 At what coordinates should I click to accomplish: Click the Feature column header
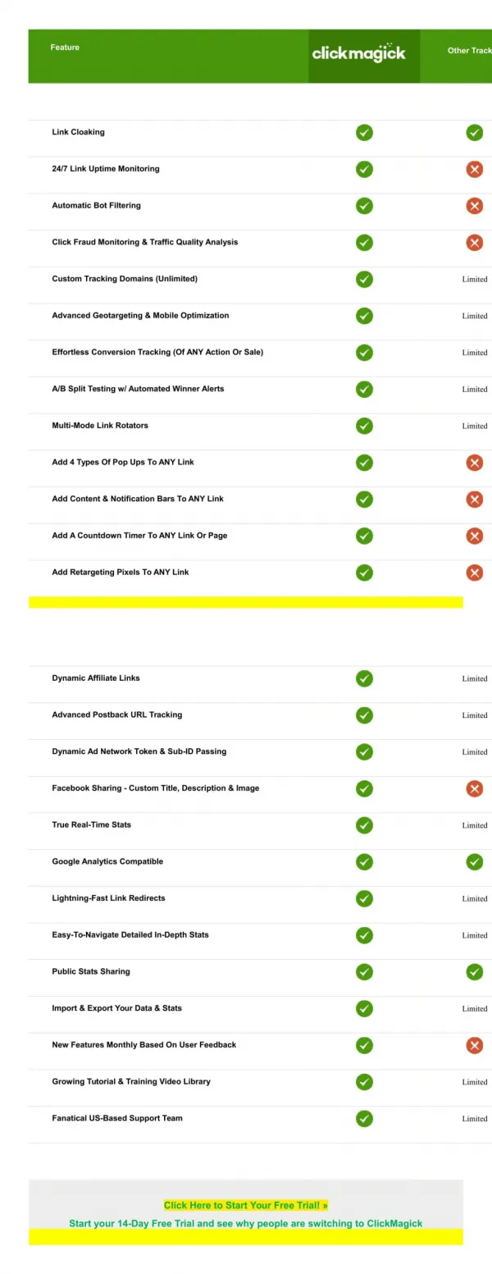pyautogui.click(x=65, y=48)
